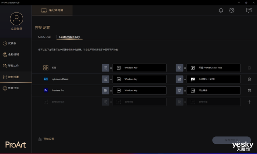Open 性能优化 in the sidebar
Screen dimensions: 257x154
click(13, 88)
